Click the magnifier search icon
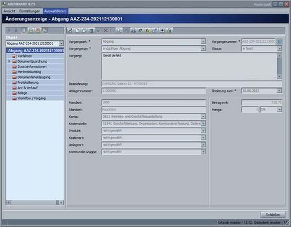This screenshot has width=291, height=227. tap(119, 30)
